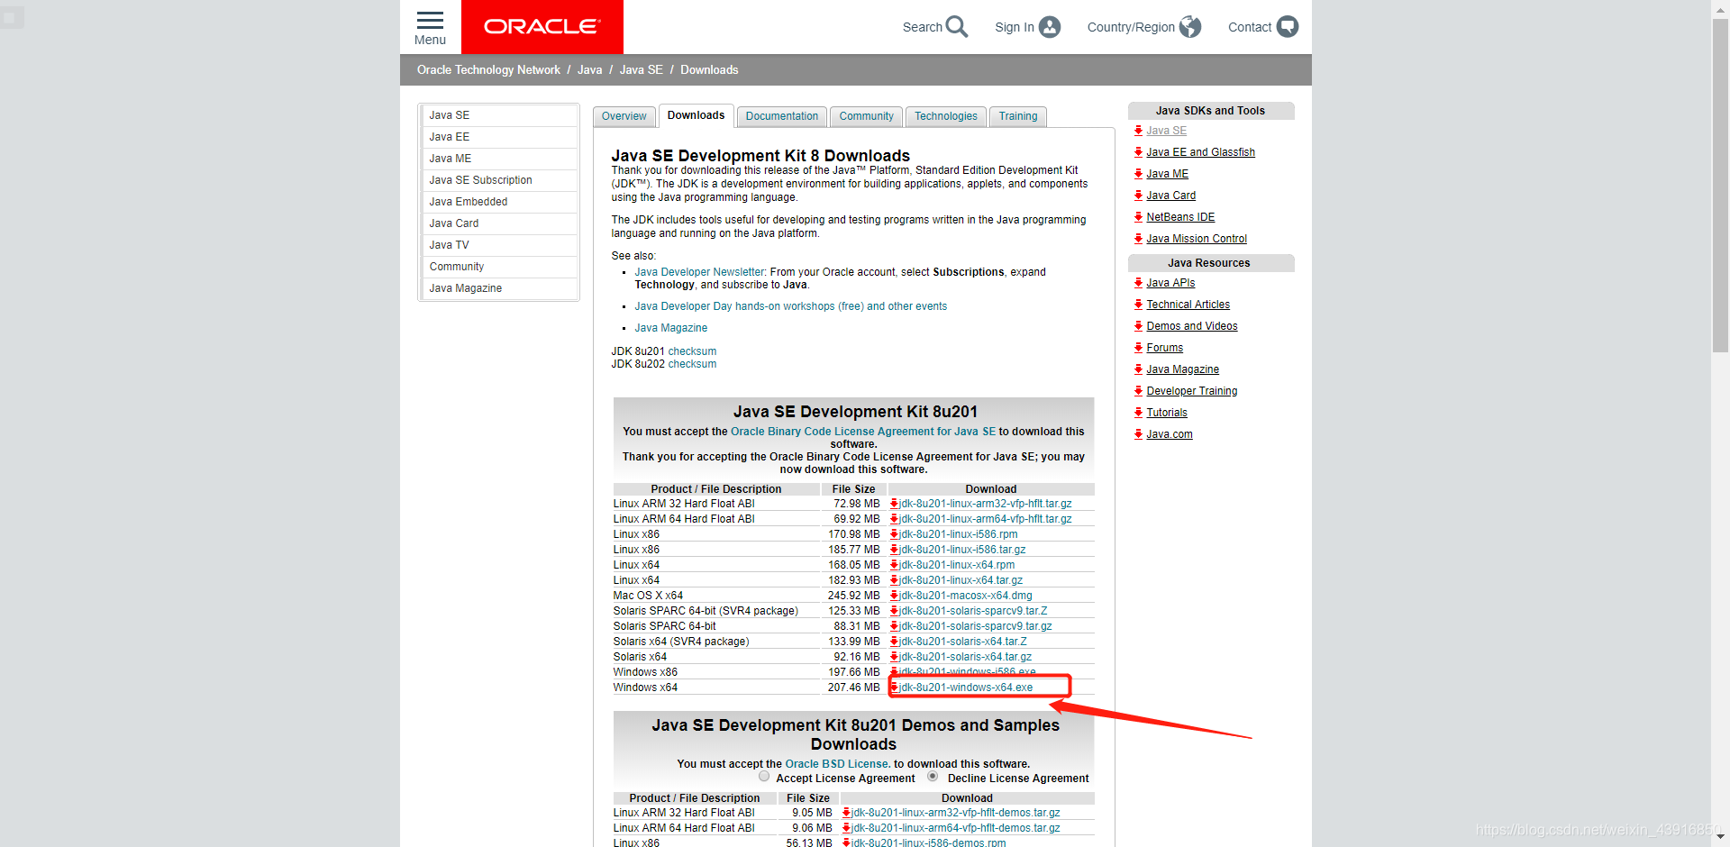Click the Oracle logo
The image size is (1730, 847).
tap(542, 27)
